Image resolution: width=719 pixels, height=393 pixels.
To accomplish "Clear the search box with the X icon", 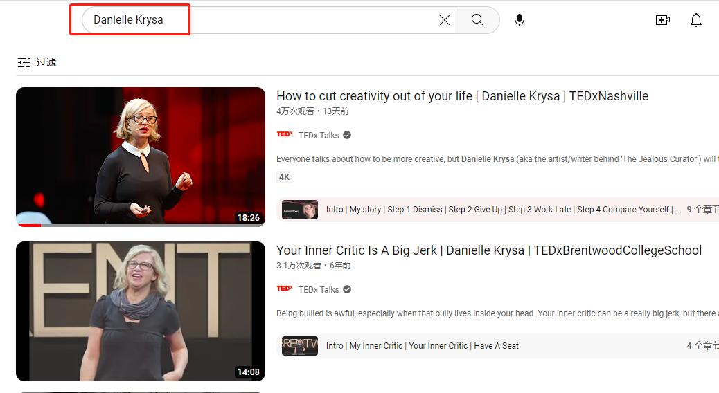I will pyautogui.click(x=444, y=20).
